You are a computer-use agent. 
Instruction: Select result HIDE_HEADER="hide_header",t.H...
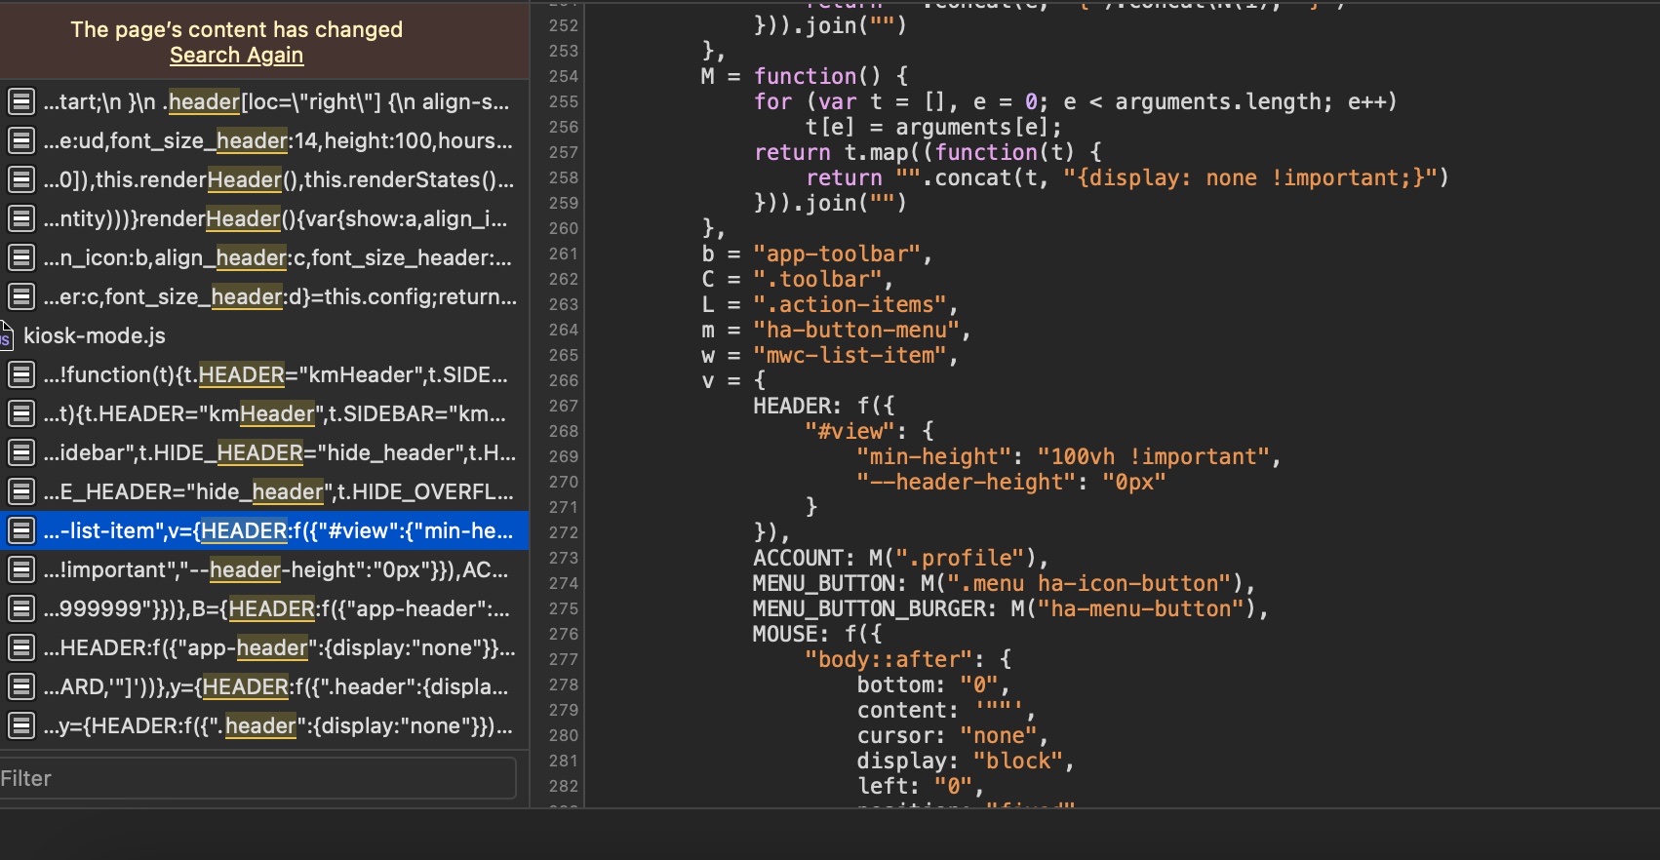point(264,452)
